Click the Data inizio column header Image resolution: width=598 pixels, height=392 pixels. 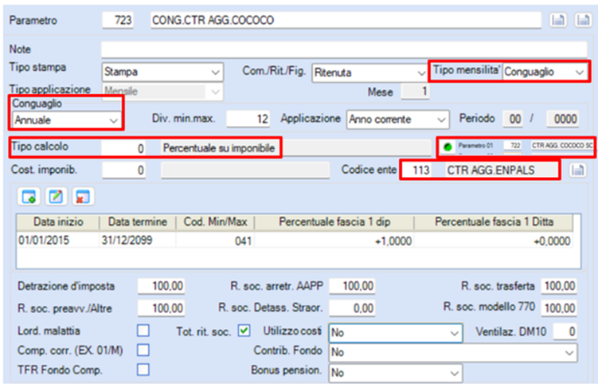[x=58, y=221]
